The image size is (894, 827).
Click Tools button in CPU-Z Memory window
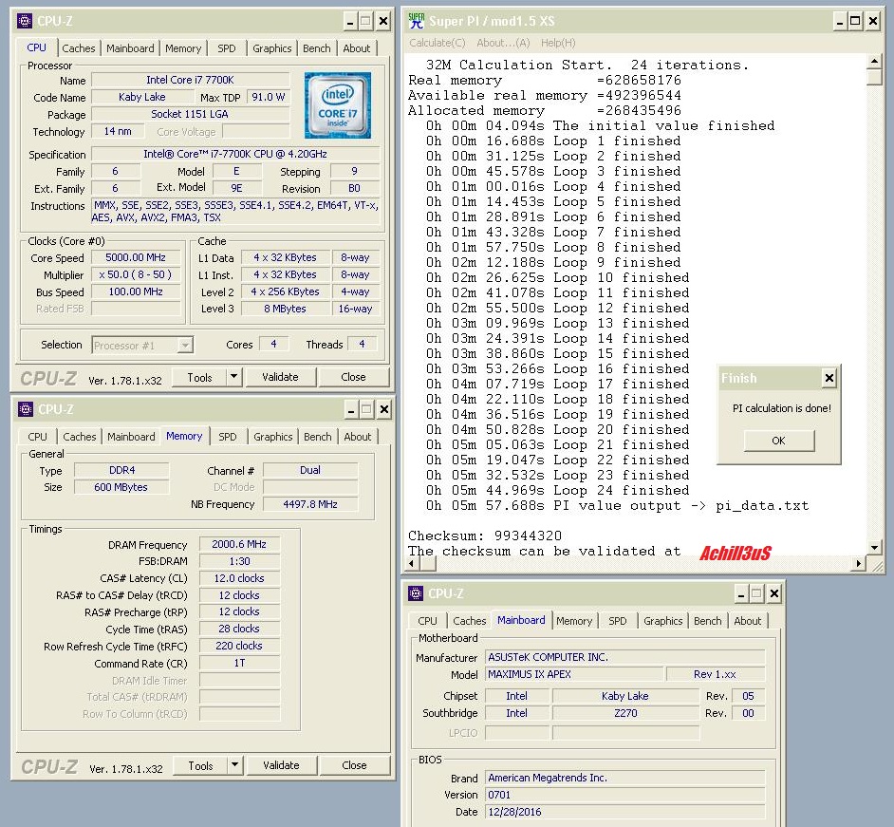pyautogui.click(x=200, y=765)
